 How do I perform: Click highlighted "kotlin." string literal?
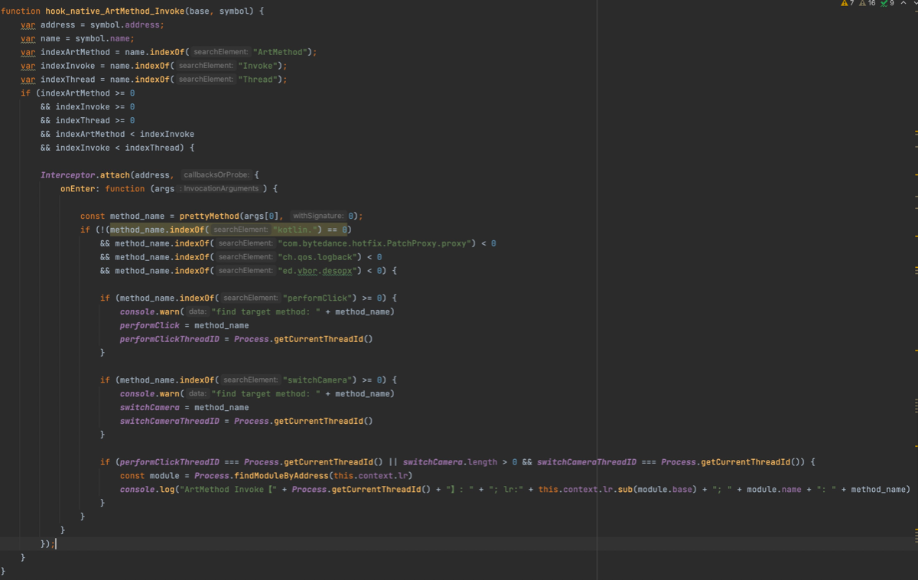pos(295,230)
